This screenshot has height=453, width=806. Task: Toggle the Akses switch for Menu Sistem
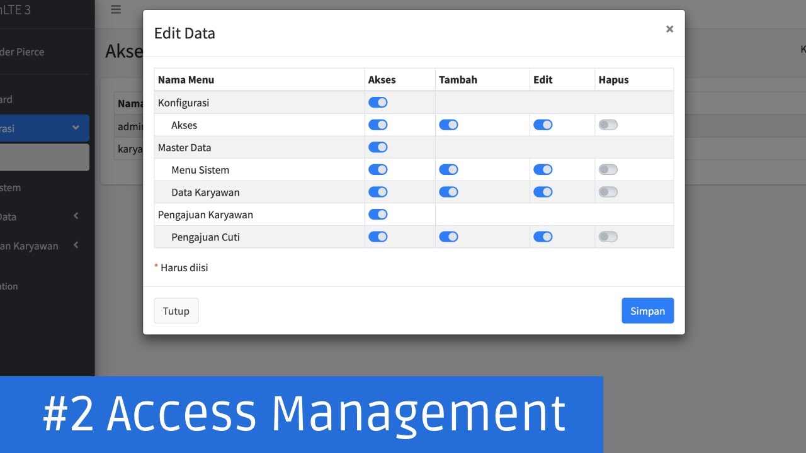(x=378, y=170)
